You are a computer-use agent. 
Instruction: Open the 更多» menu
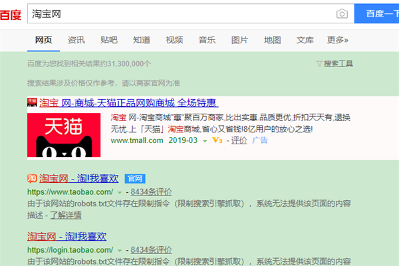(x=337, y=40)
